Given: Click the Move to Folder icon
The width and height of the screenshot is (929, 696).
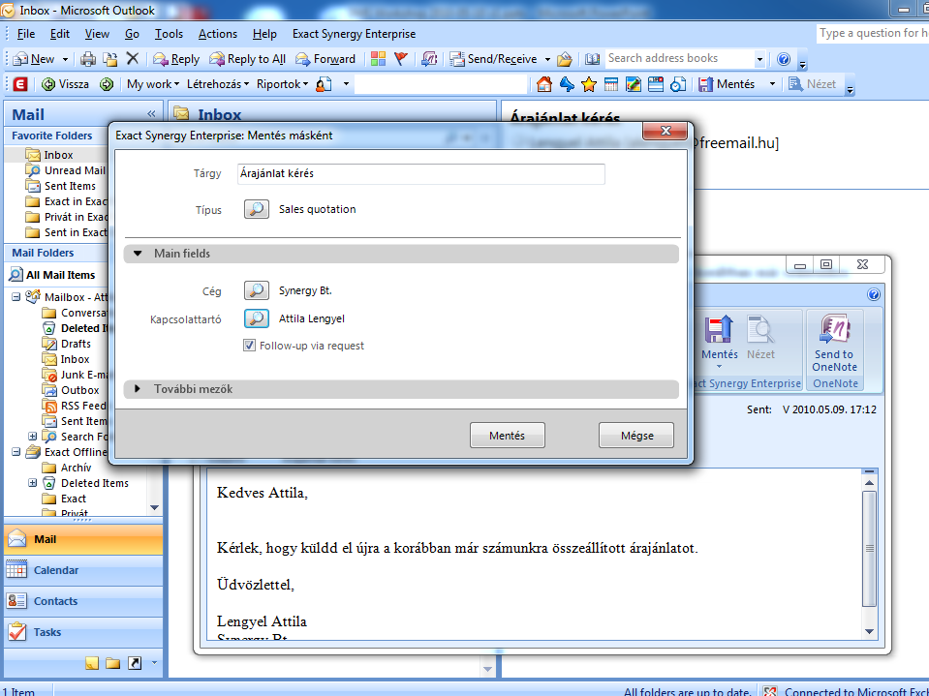Looking at the screenshot, I should click(109, 59).
